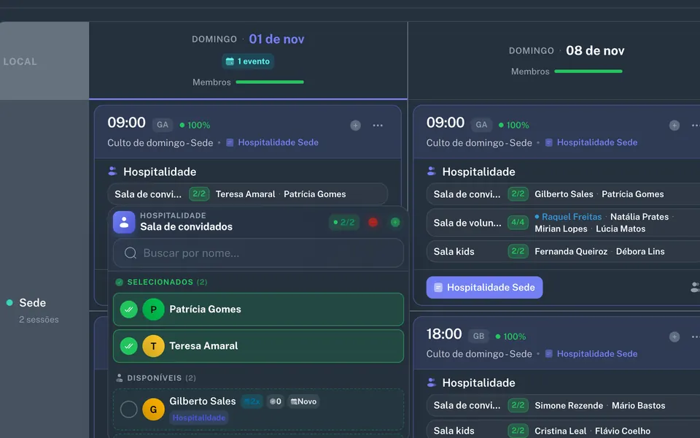Viewport: 700px width, 438px height.
Task: Open Sala de convi... row with Gilberto Sales
Action: [x=564, y=194]
